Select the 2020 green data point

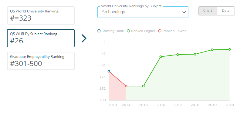(x=230, y=49)
